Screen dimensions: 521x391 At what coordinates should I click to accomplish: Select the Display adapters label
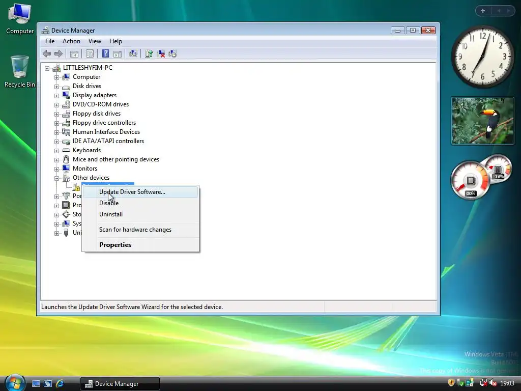95,95
